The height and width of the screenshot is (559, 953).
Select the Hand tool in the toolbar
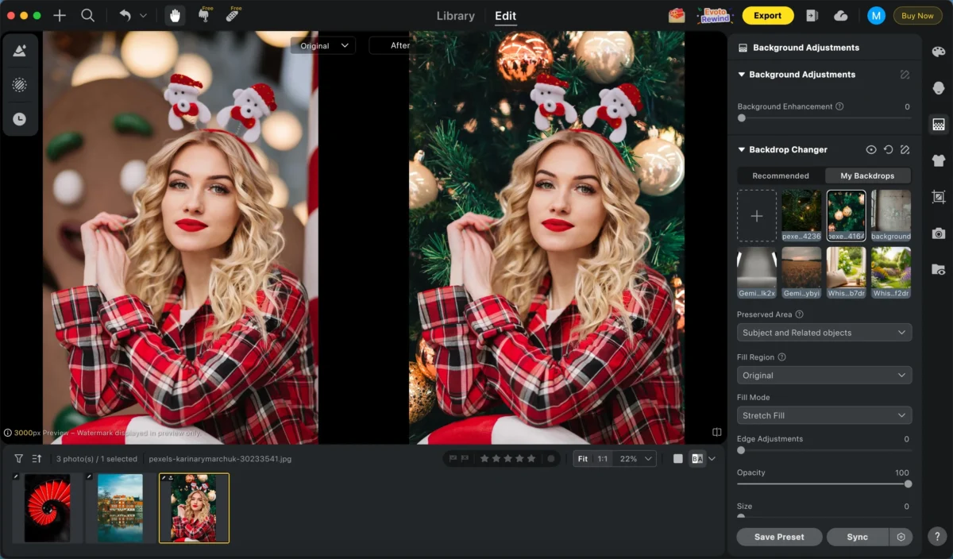tap(174, 14)
